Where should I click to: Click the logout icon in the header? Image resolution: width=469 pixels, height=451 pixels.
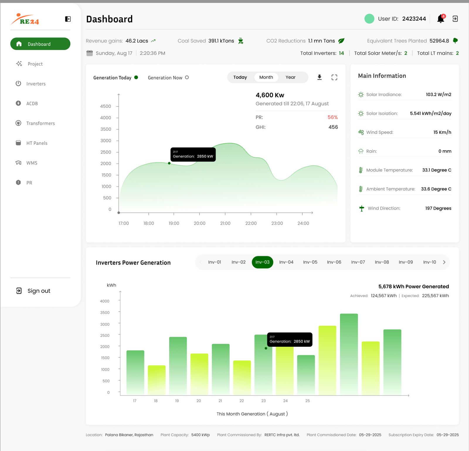455,19
